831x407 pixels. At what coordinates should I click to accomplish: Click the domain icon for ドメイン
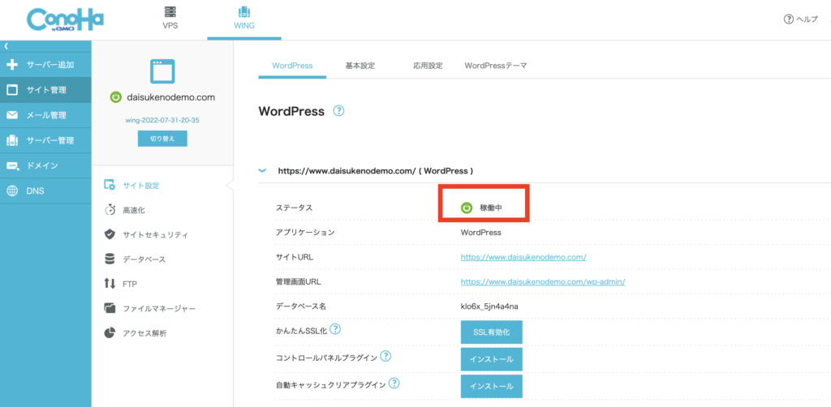12,166
